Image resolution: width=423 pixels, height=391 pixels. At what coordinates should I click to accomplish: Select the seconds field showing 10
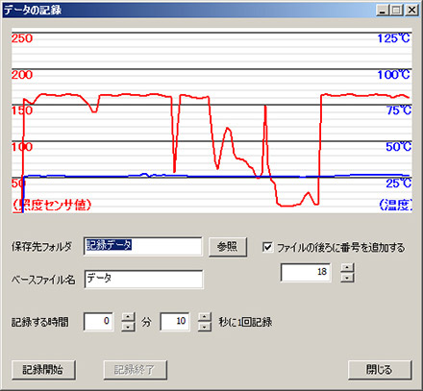175,322
